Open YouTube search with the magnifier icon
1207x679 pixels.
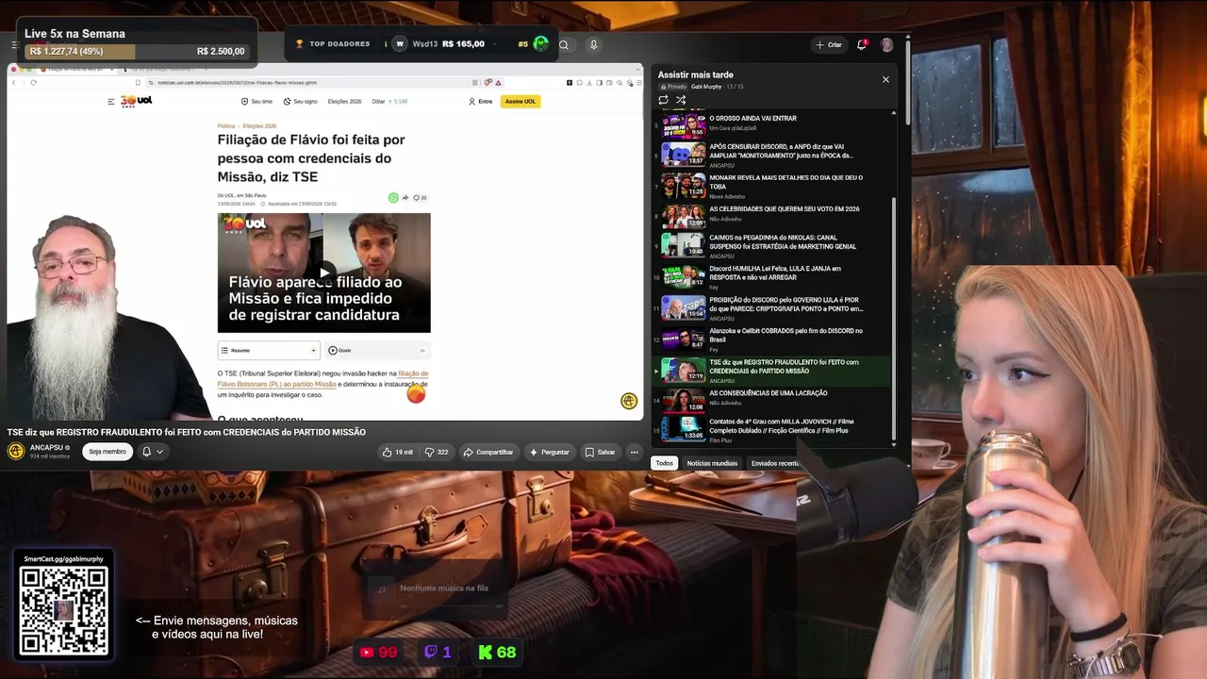[563, 44]
